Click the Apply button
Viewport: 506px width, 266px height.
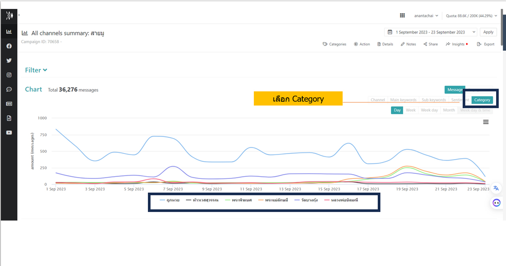click(x=488, y=32)
